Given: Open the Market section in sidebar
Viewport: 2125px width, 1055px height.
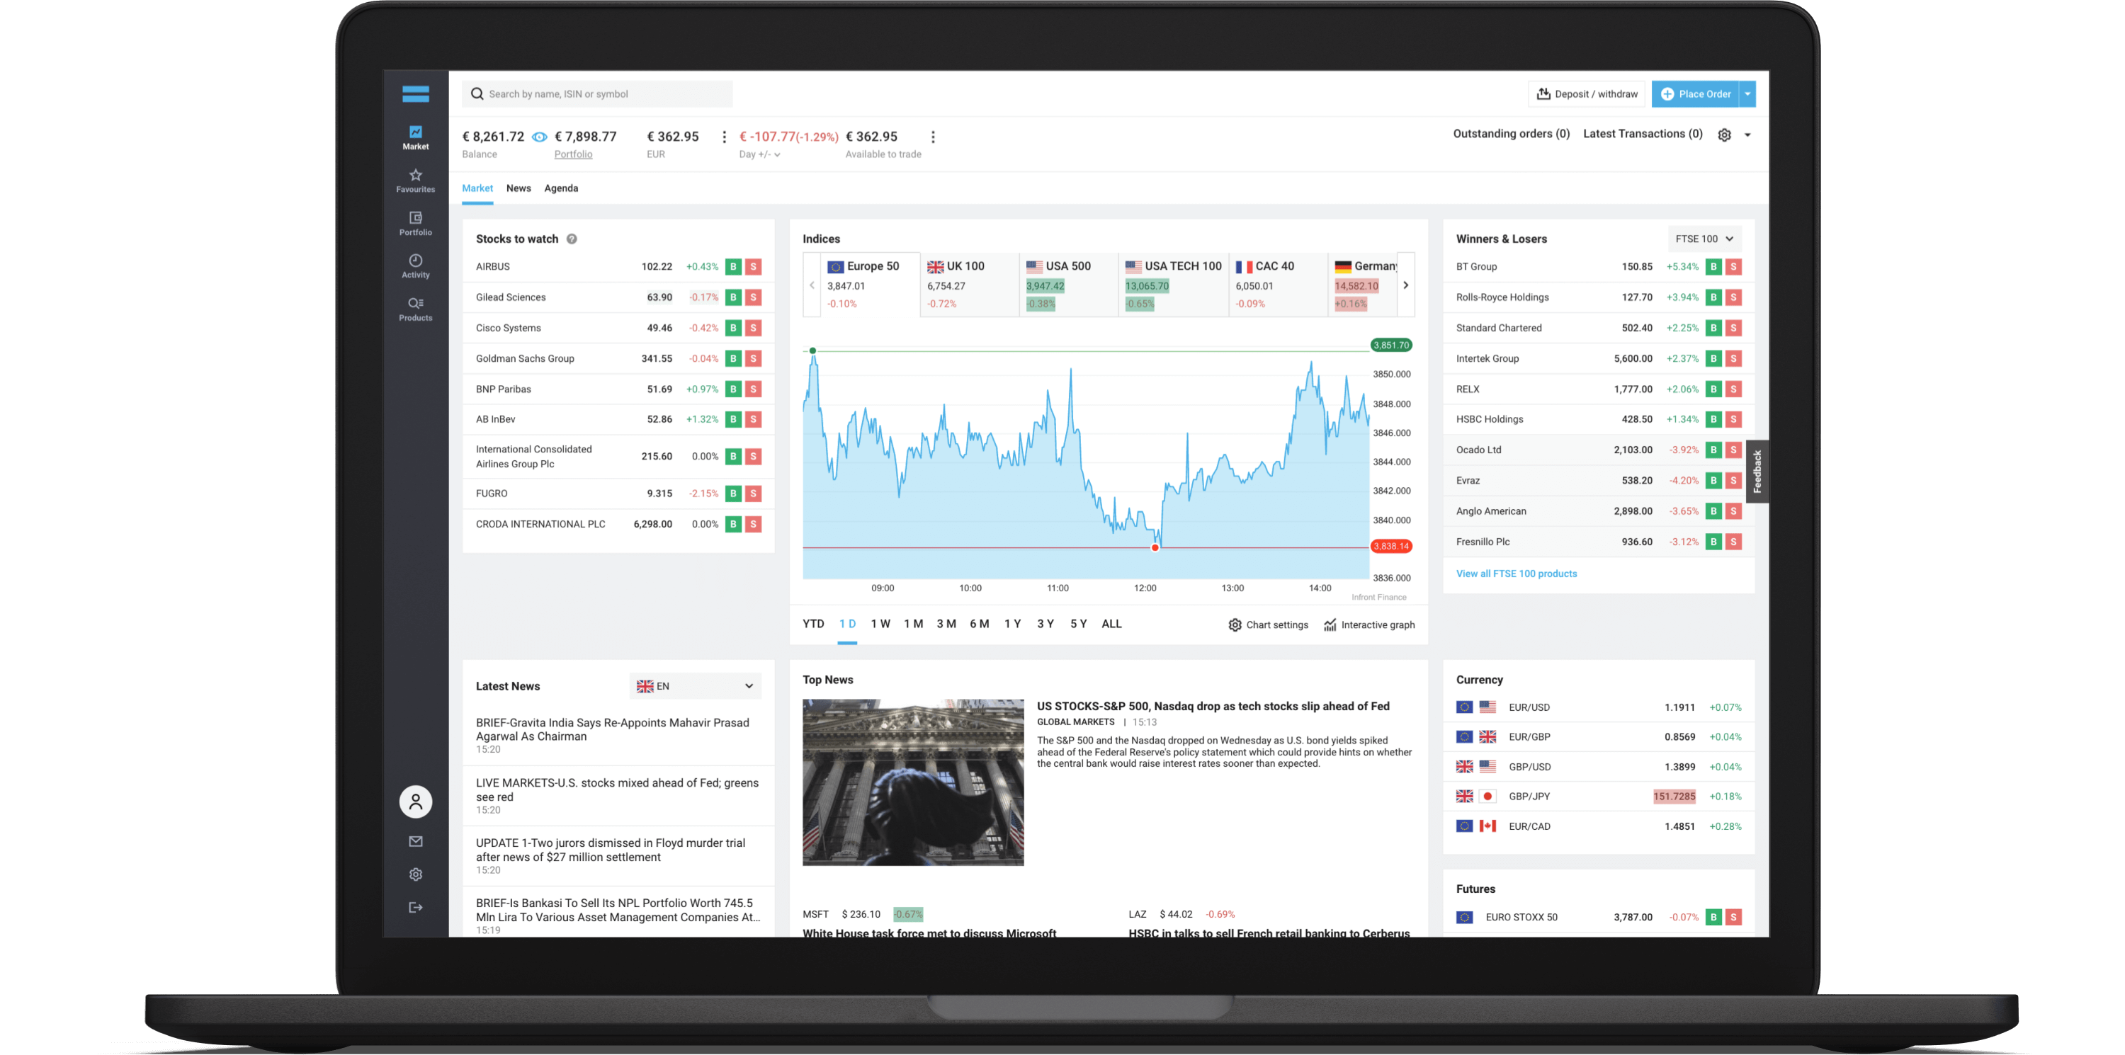Looking at the screenshot, I should click(x=415, y=137).
